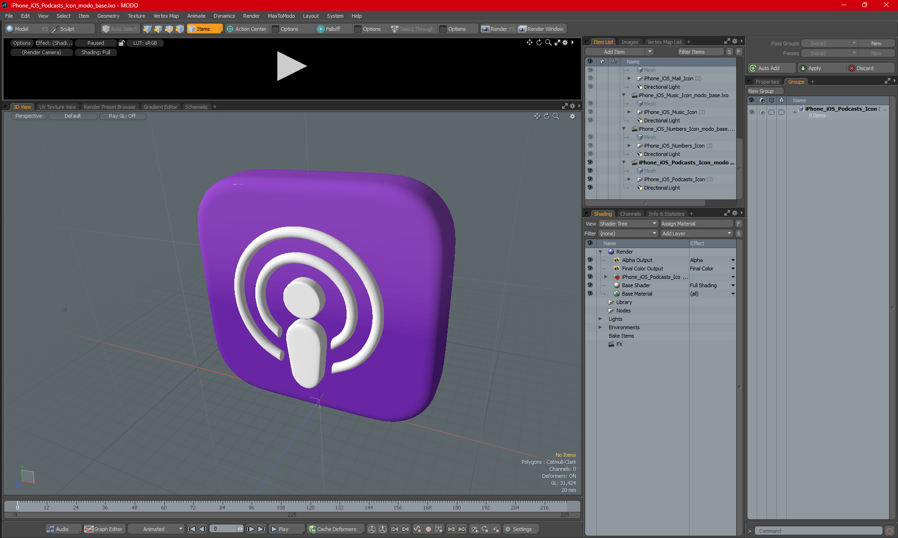Toggle visibility of Alpha Output layer

[590, 260]
